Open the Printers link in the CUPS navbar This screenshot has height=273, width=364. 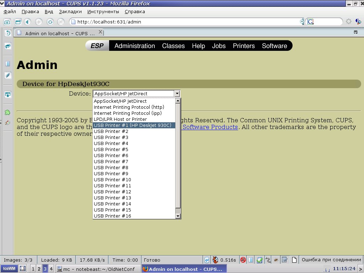click(244, 46)
